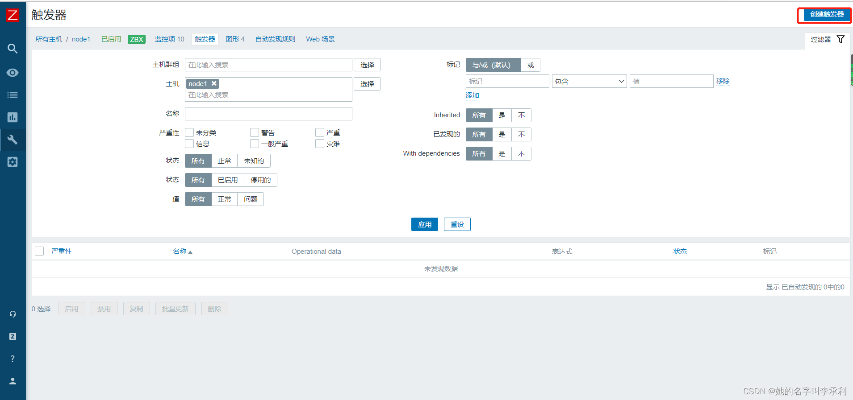
Task: Sort by the 状态 column header
Action: pyautogui.click(x=680, y=252)
